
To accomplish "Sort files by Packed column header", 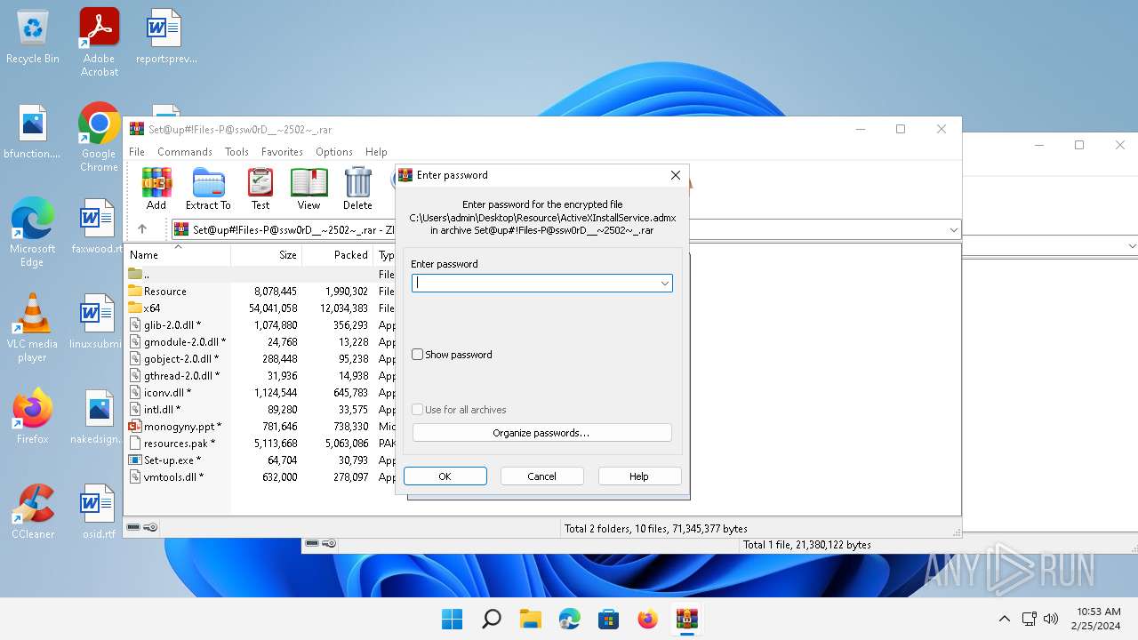I will [338, 255].
